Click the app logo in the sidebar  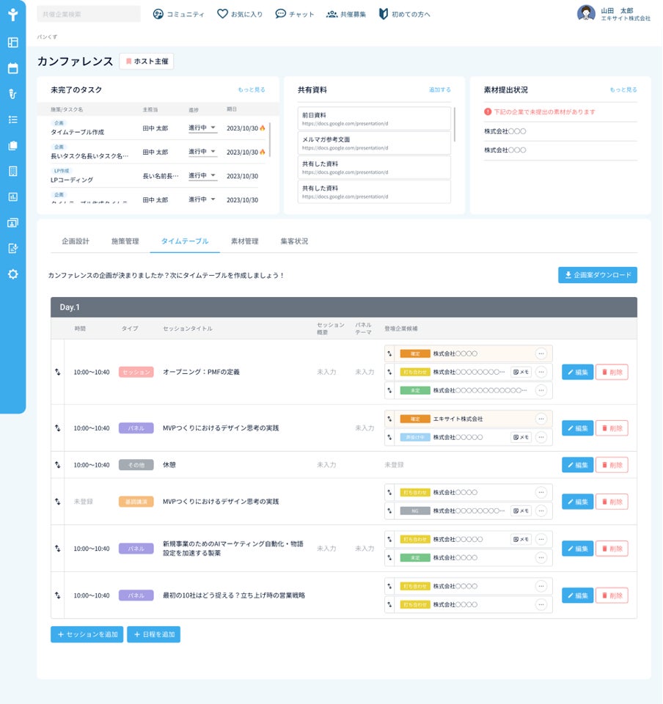coord(13,15)
